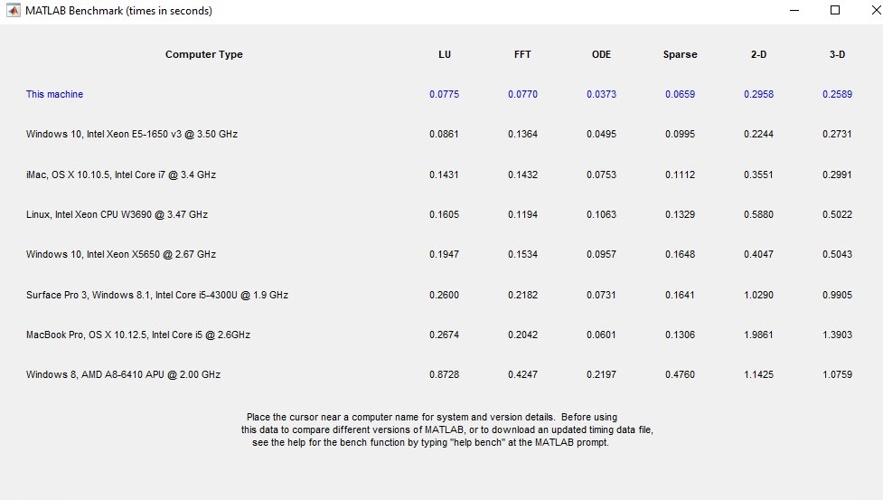Click the MacBook Pro OS X 10.12.5 entry
This screenshot has height=500, width=883.
pyautogui.click(x=138, y=335)
